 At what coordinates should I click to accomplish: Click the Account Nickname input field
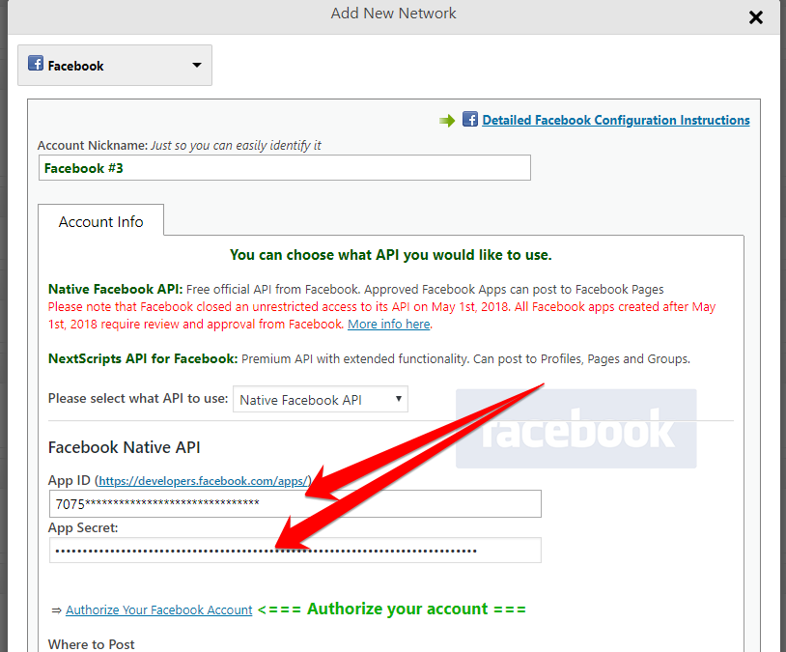pyautogui.click(x=285, y=167)
